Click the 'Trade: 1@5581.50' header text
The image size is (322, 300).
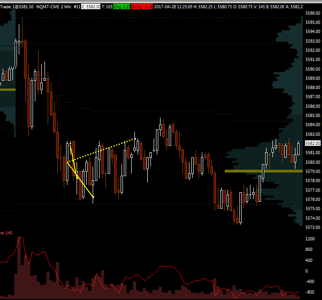(x=17, y=7)
